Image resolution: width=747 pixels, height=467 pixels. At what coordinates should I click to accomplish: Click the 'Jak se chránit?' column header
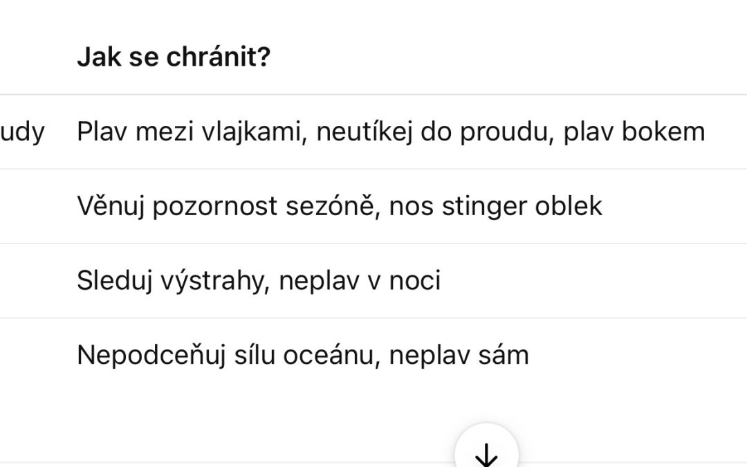[173, 57]
